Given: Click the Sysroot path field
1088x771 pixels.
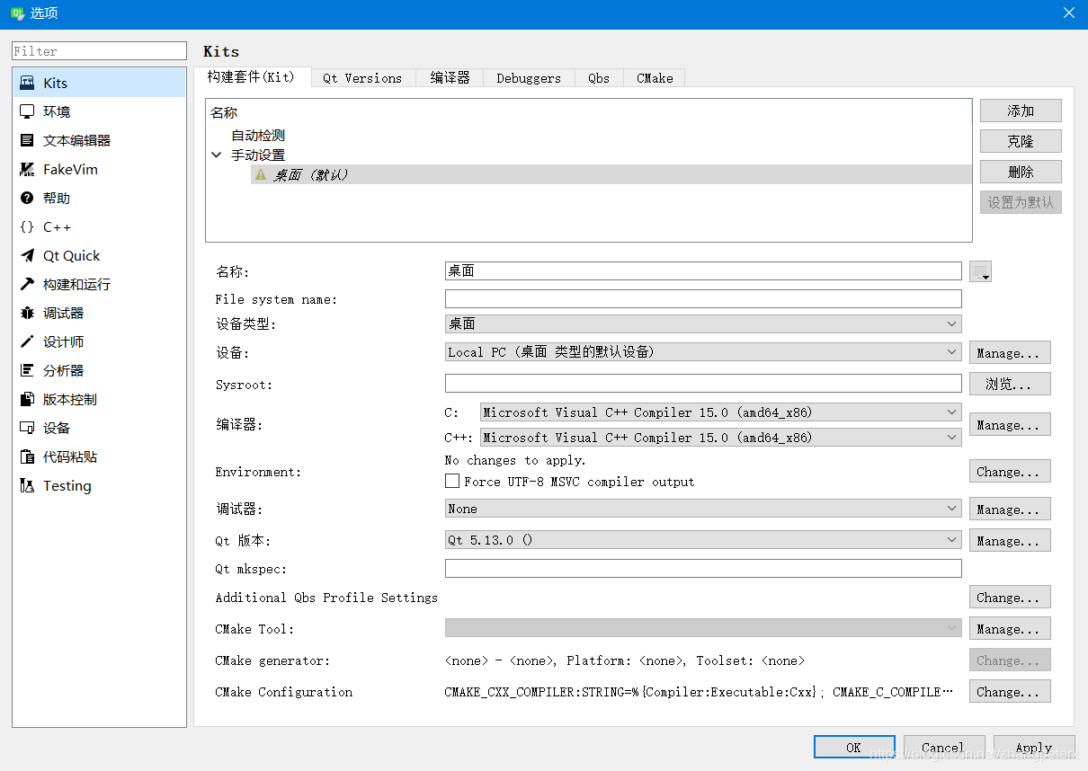Looking at the screenshot, I should [x=703, y=384].
